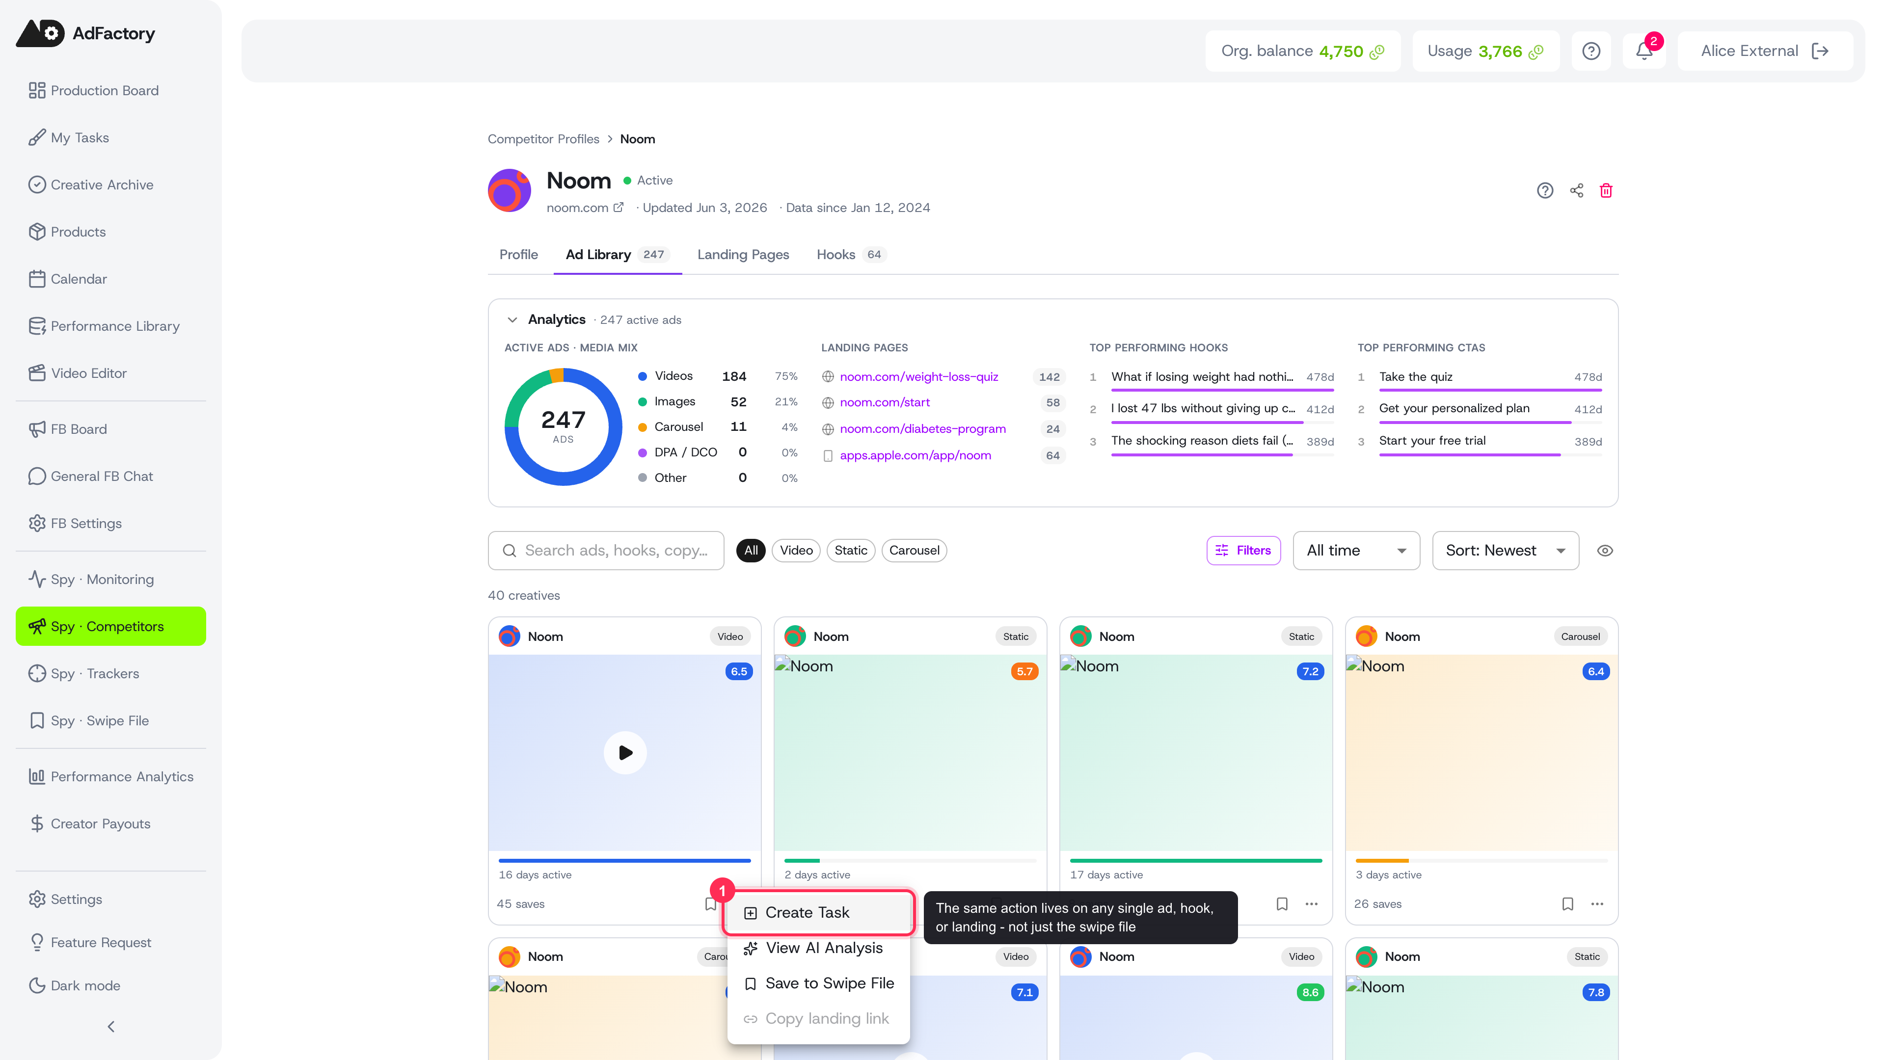Collapse the sidebar with the chevron

click(110, 1026)
